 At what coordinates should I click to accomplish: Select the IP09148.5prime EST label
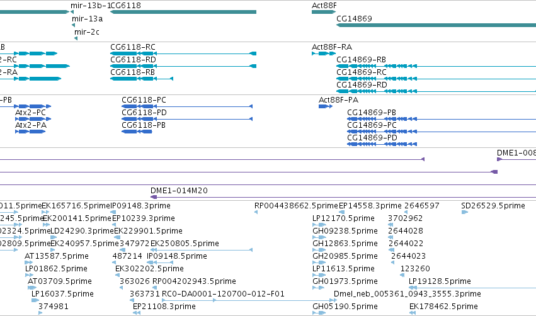coord(177,256)
